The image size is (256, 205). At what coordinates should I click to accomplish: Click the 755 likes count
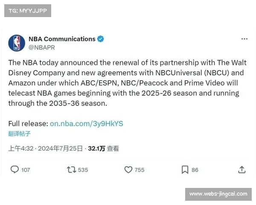(140, 170)
